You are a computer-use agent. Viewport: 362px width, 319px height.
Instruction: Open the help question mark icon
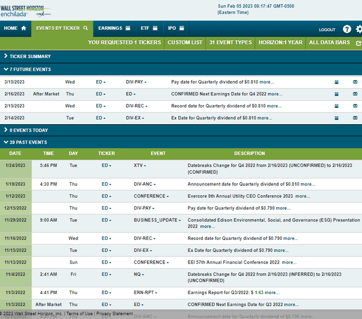pos(347,29)
